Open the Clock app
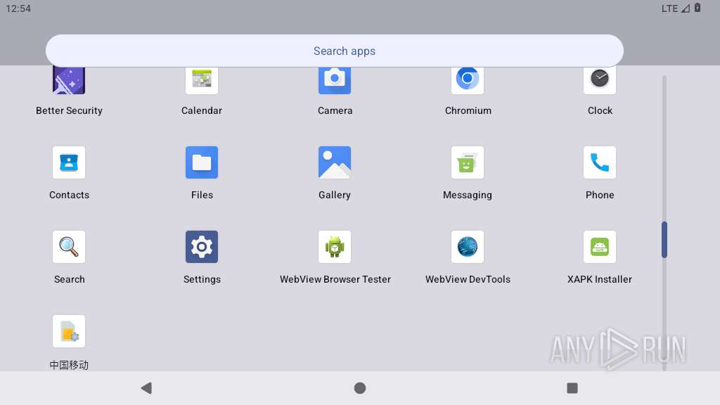The width and height of the screenshot is (720, 405). pos(600,82)
